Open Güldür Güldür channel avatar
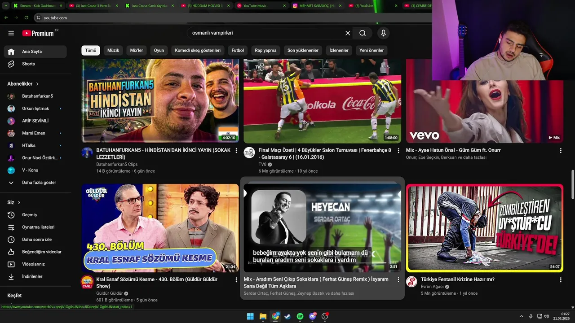This screenshot has height=323, width=575. click(x=87, y=282)
